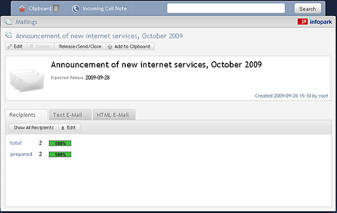Click the envelope icon beside the mailing title
Screen dimensions: 337x213
pos(8,35)
